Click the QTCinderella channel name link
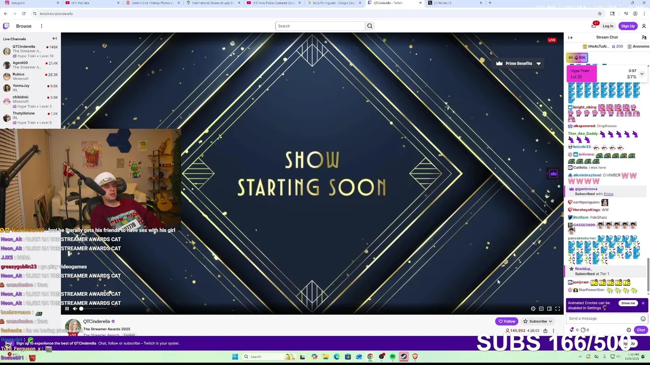 coord(96,321)
